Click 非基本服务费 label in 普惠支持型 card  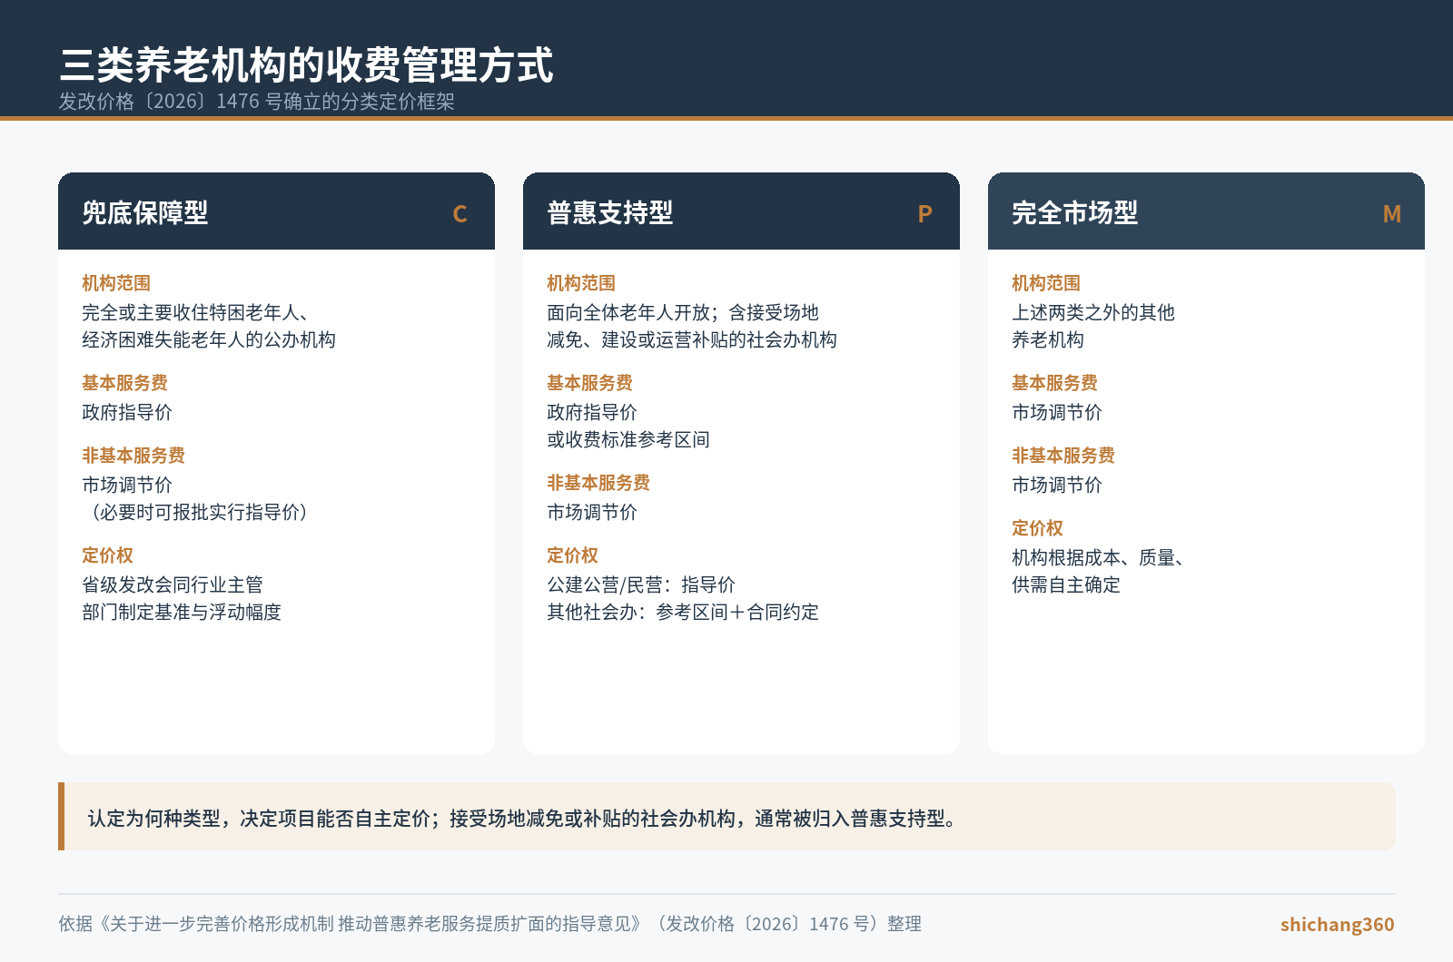click(598, 483)
